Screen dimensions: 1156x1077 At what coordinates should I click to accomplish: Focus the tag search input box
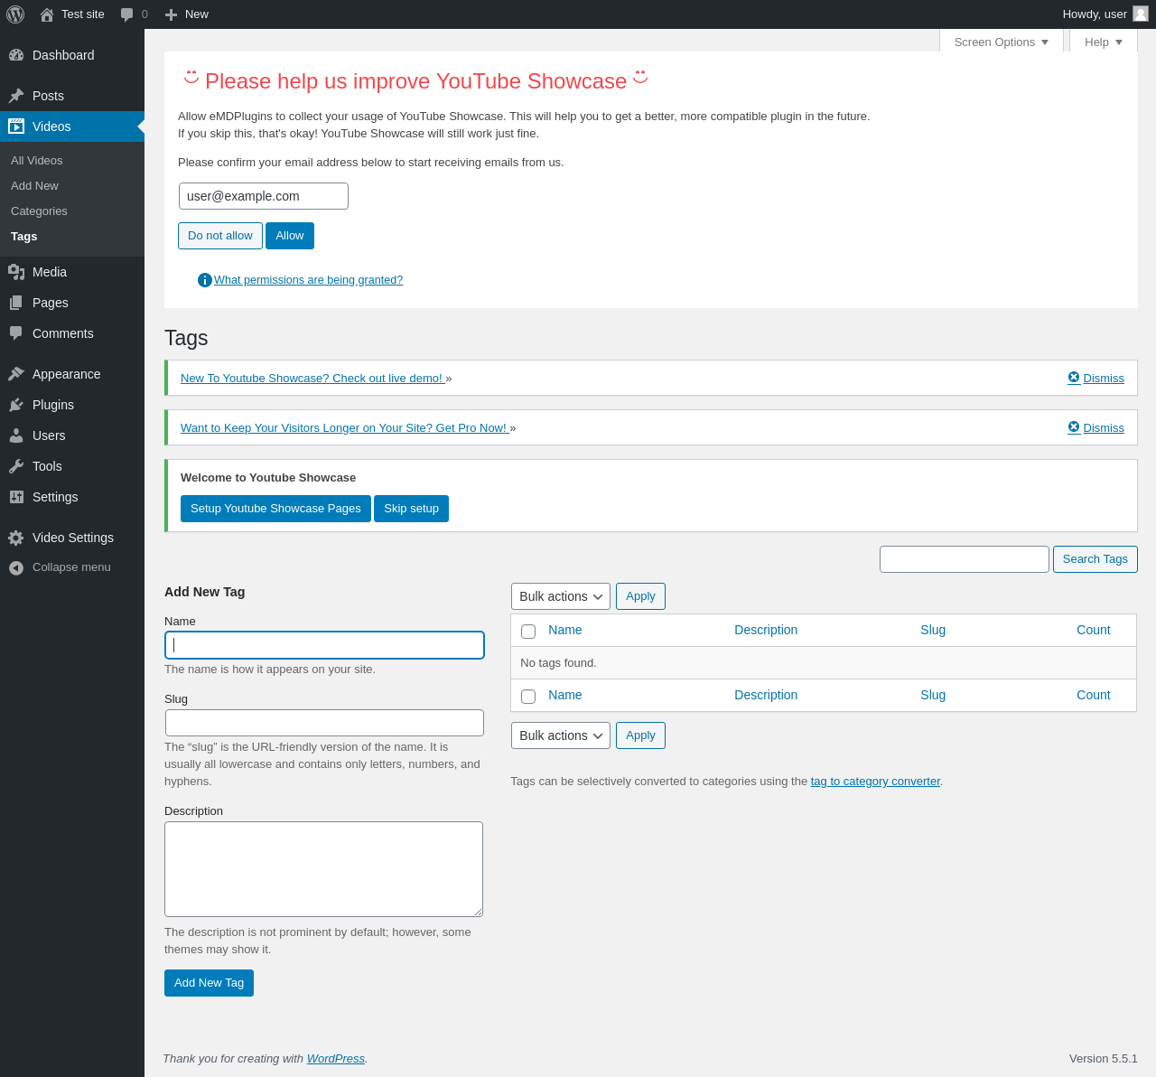pos(965,559)
